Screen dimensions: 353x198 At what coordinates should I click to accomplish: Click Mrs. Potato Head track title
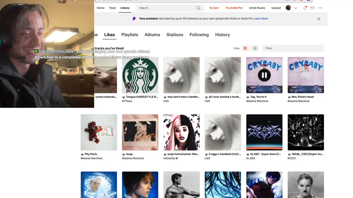pos(303,97)
